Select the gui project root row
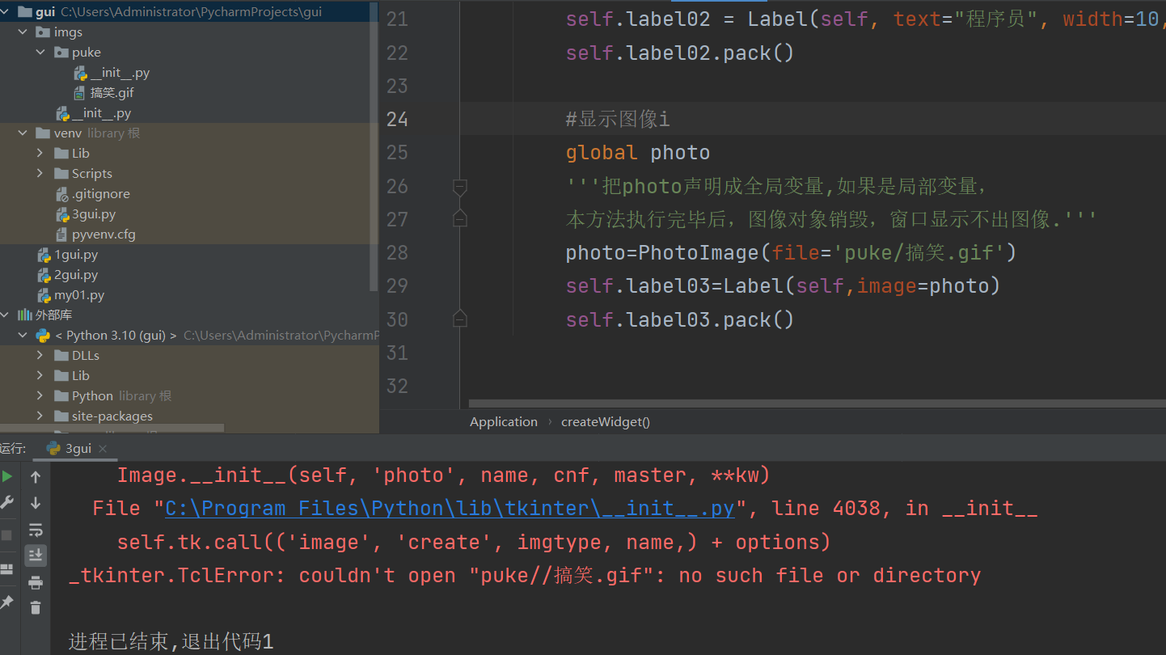This screenshot has width=1166, height=655. 189,12
